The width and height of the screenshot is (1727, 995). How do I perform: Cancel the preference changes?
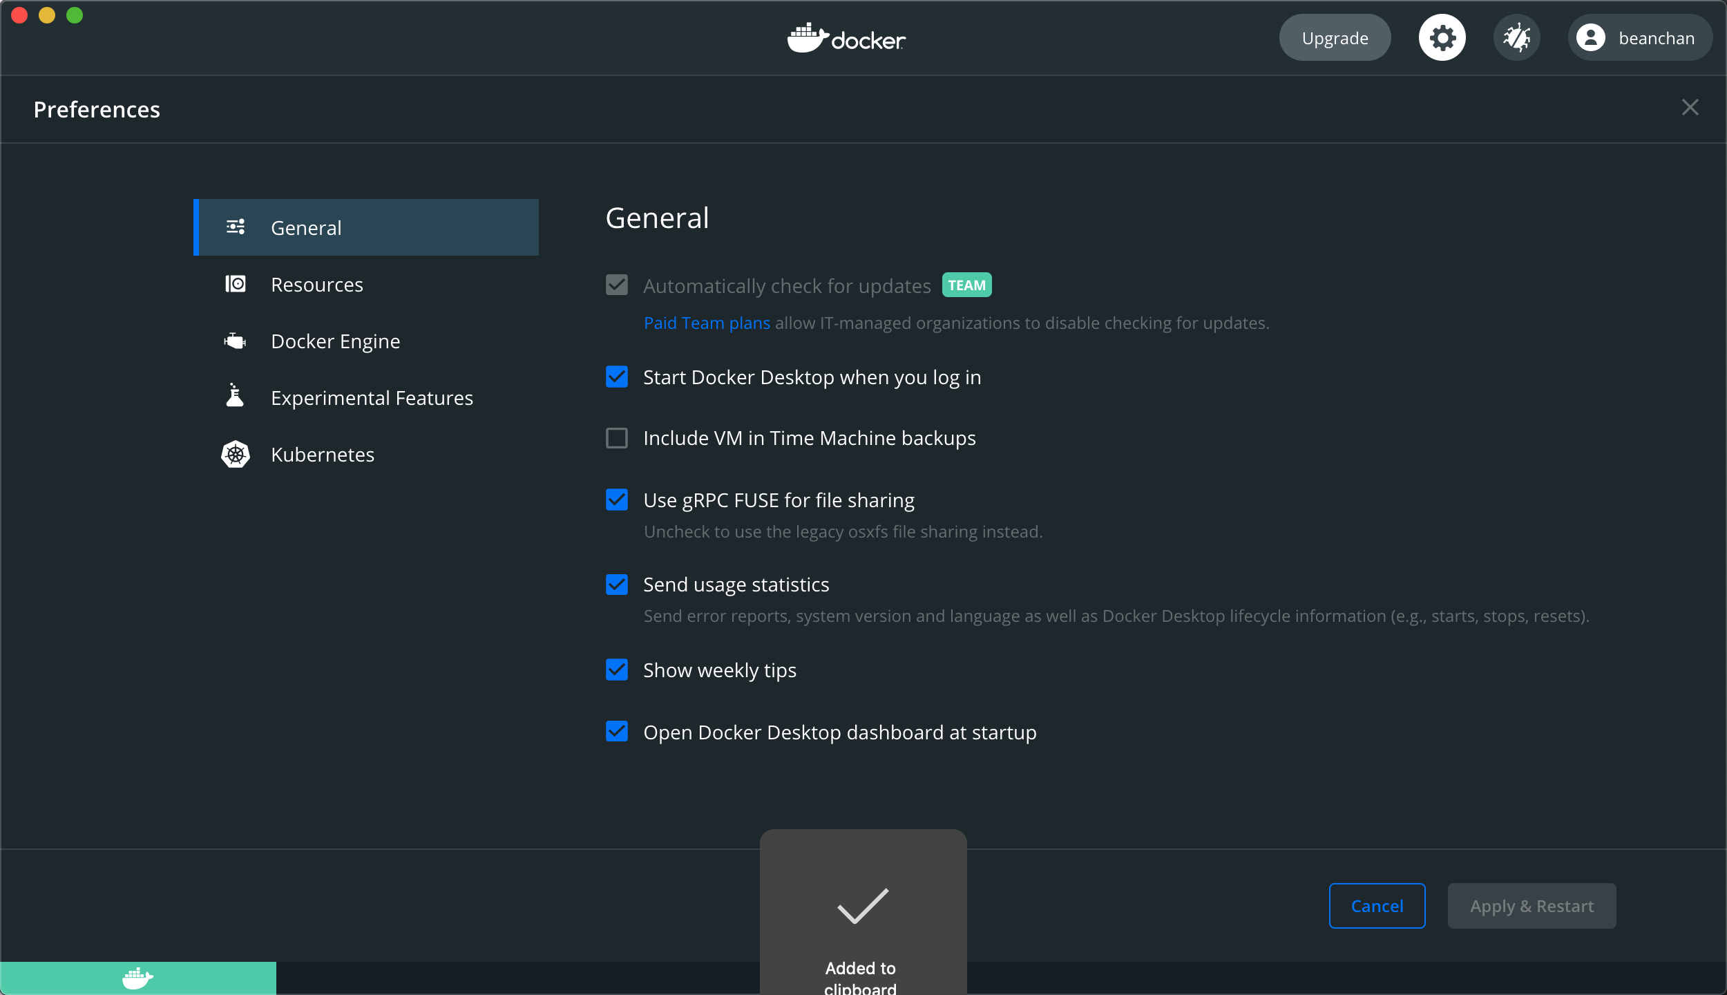[1376, 905]
